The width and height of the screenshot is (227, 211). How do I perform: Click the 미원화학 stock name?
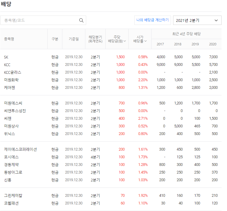click(x=12, y=80)
